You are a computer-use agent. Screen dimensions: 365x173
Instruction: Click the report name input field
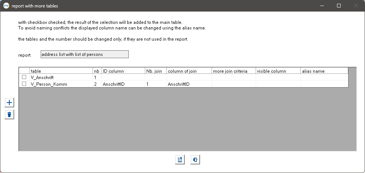[x=85, y=54]
